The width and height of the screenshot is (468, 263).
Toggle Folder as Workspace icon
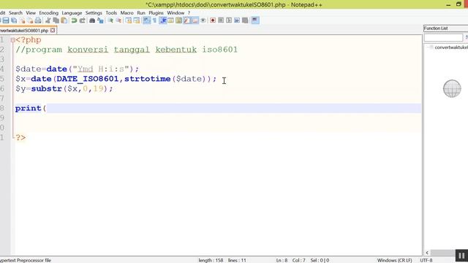tap(195, 20)
